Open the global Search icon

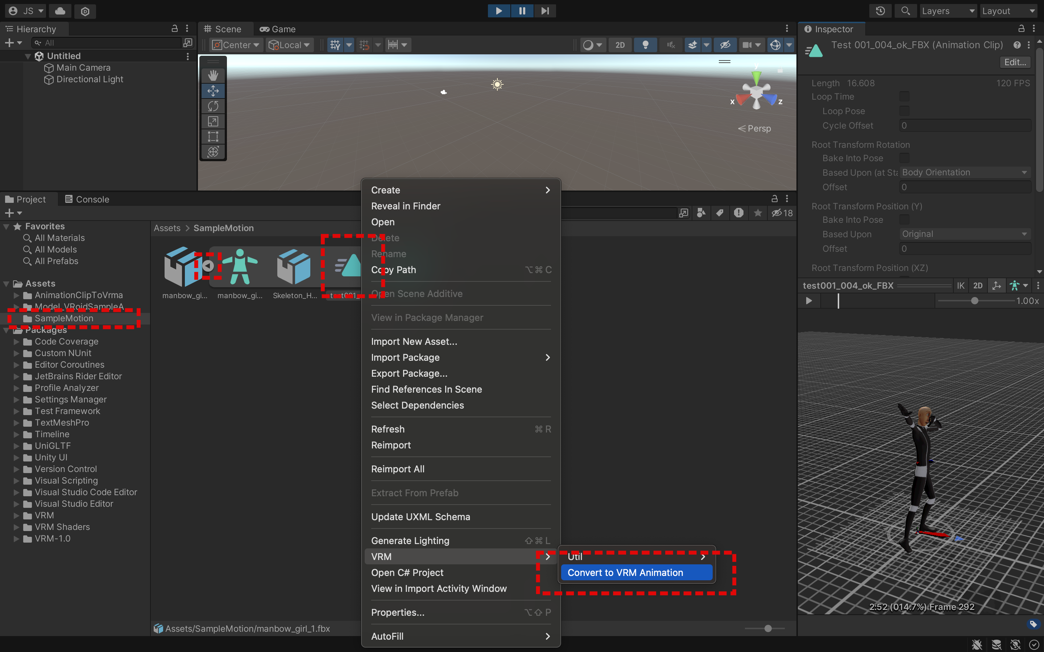906,11
